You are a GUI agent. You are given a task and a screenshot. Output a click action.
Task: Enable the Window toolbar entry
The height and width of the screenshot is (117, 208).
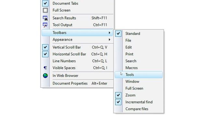(x=138, y=82)
